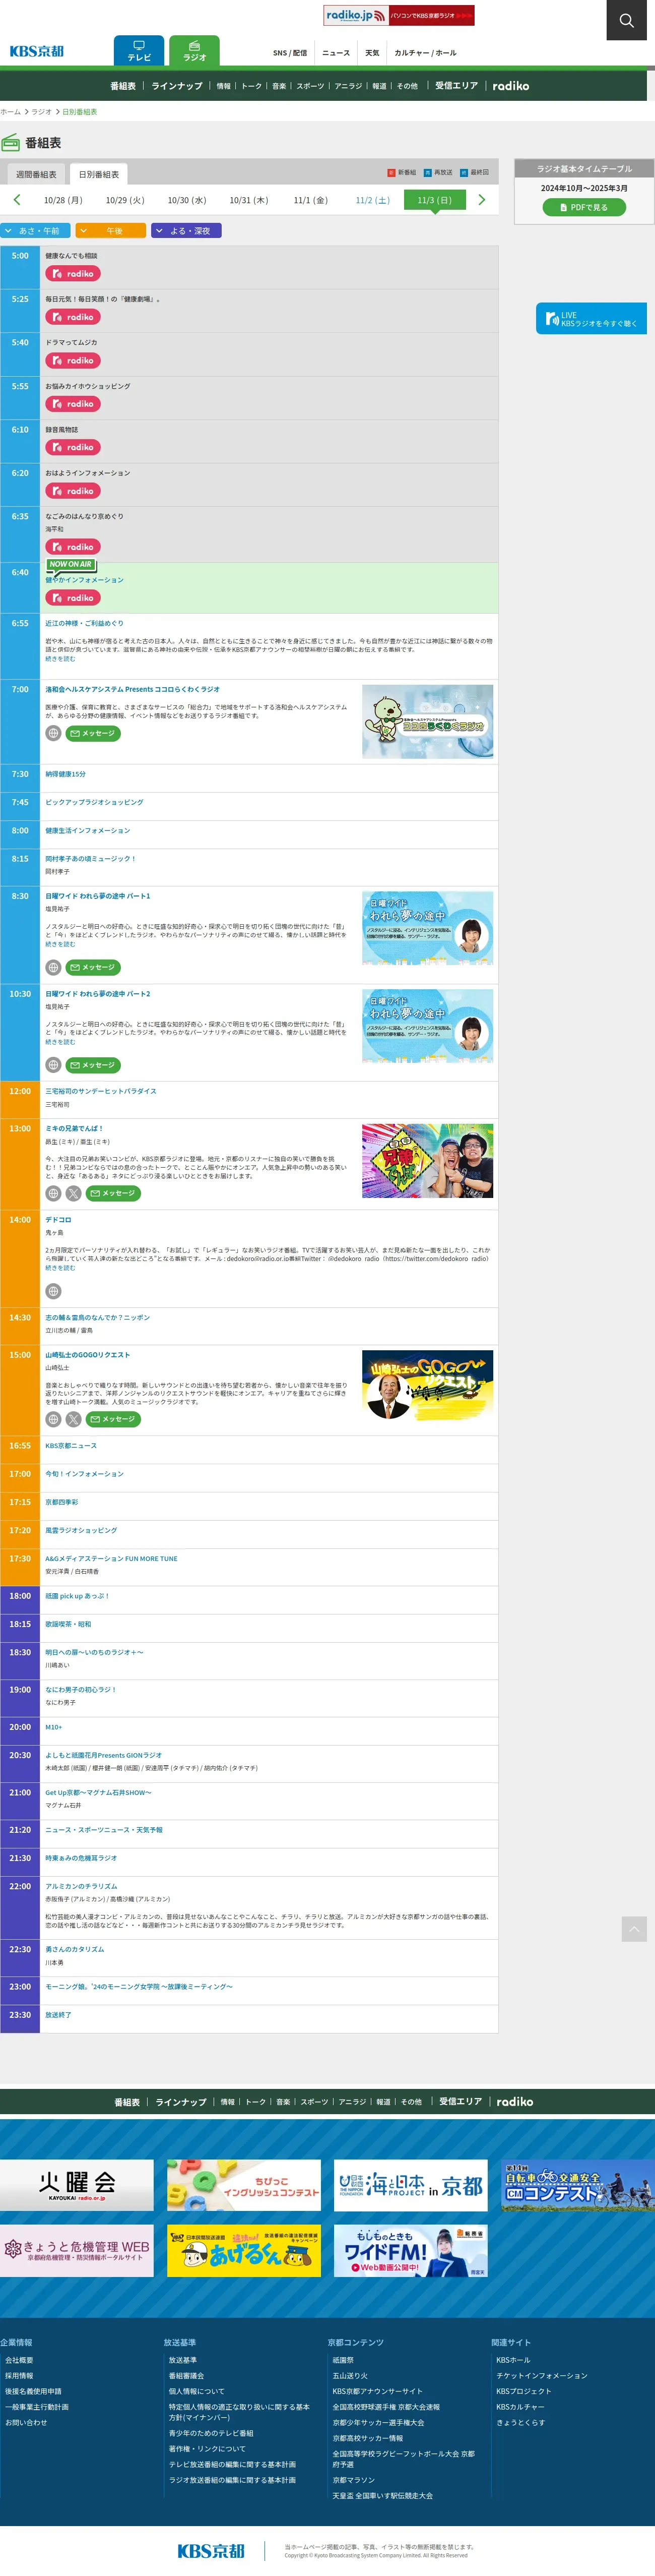
Task: Click ミキの兄弟でんぱ！ thumbnail image
Action: [427, 1161]
